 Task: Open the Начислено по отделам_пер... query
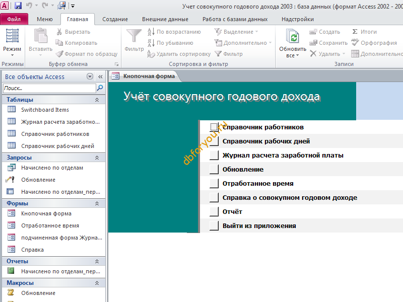(x=60, y=192)
